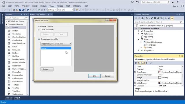The height and width of the screenshot is (104, 185).
Task: Select the ListView control in Toolbox
Action: [15, 56]
